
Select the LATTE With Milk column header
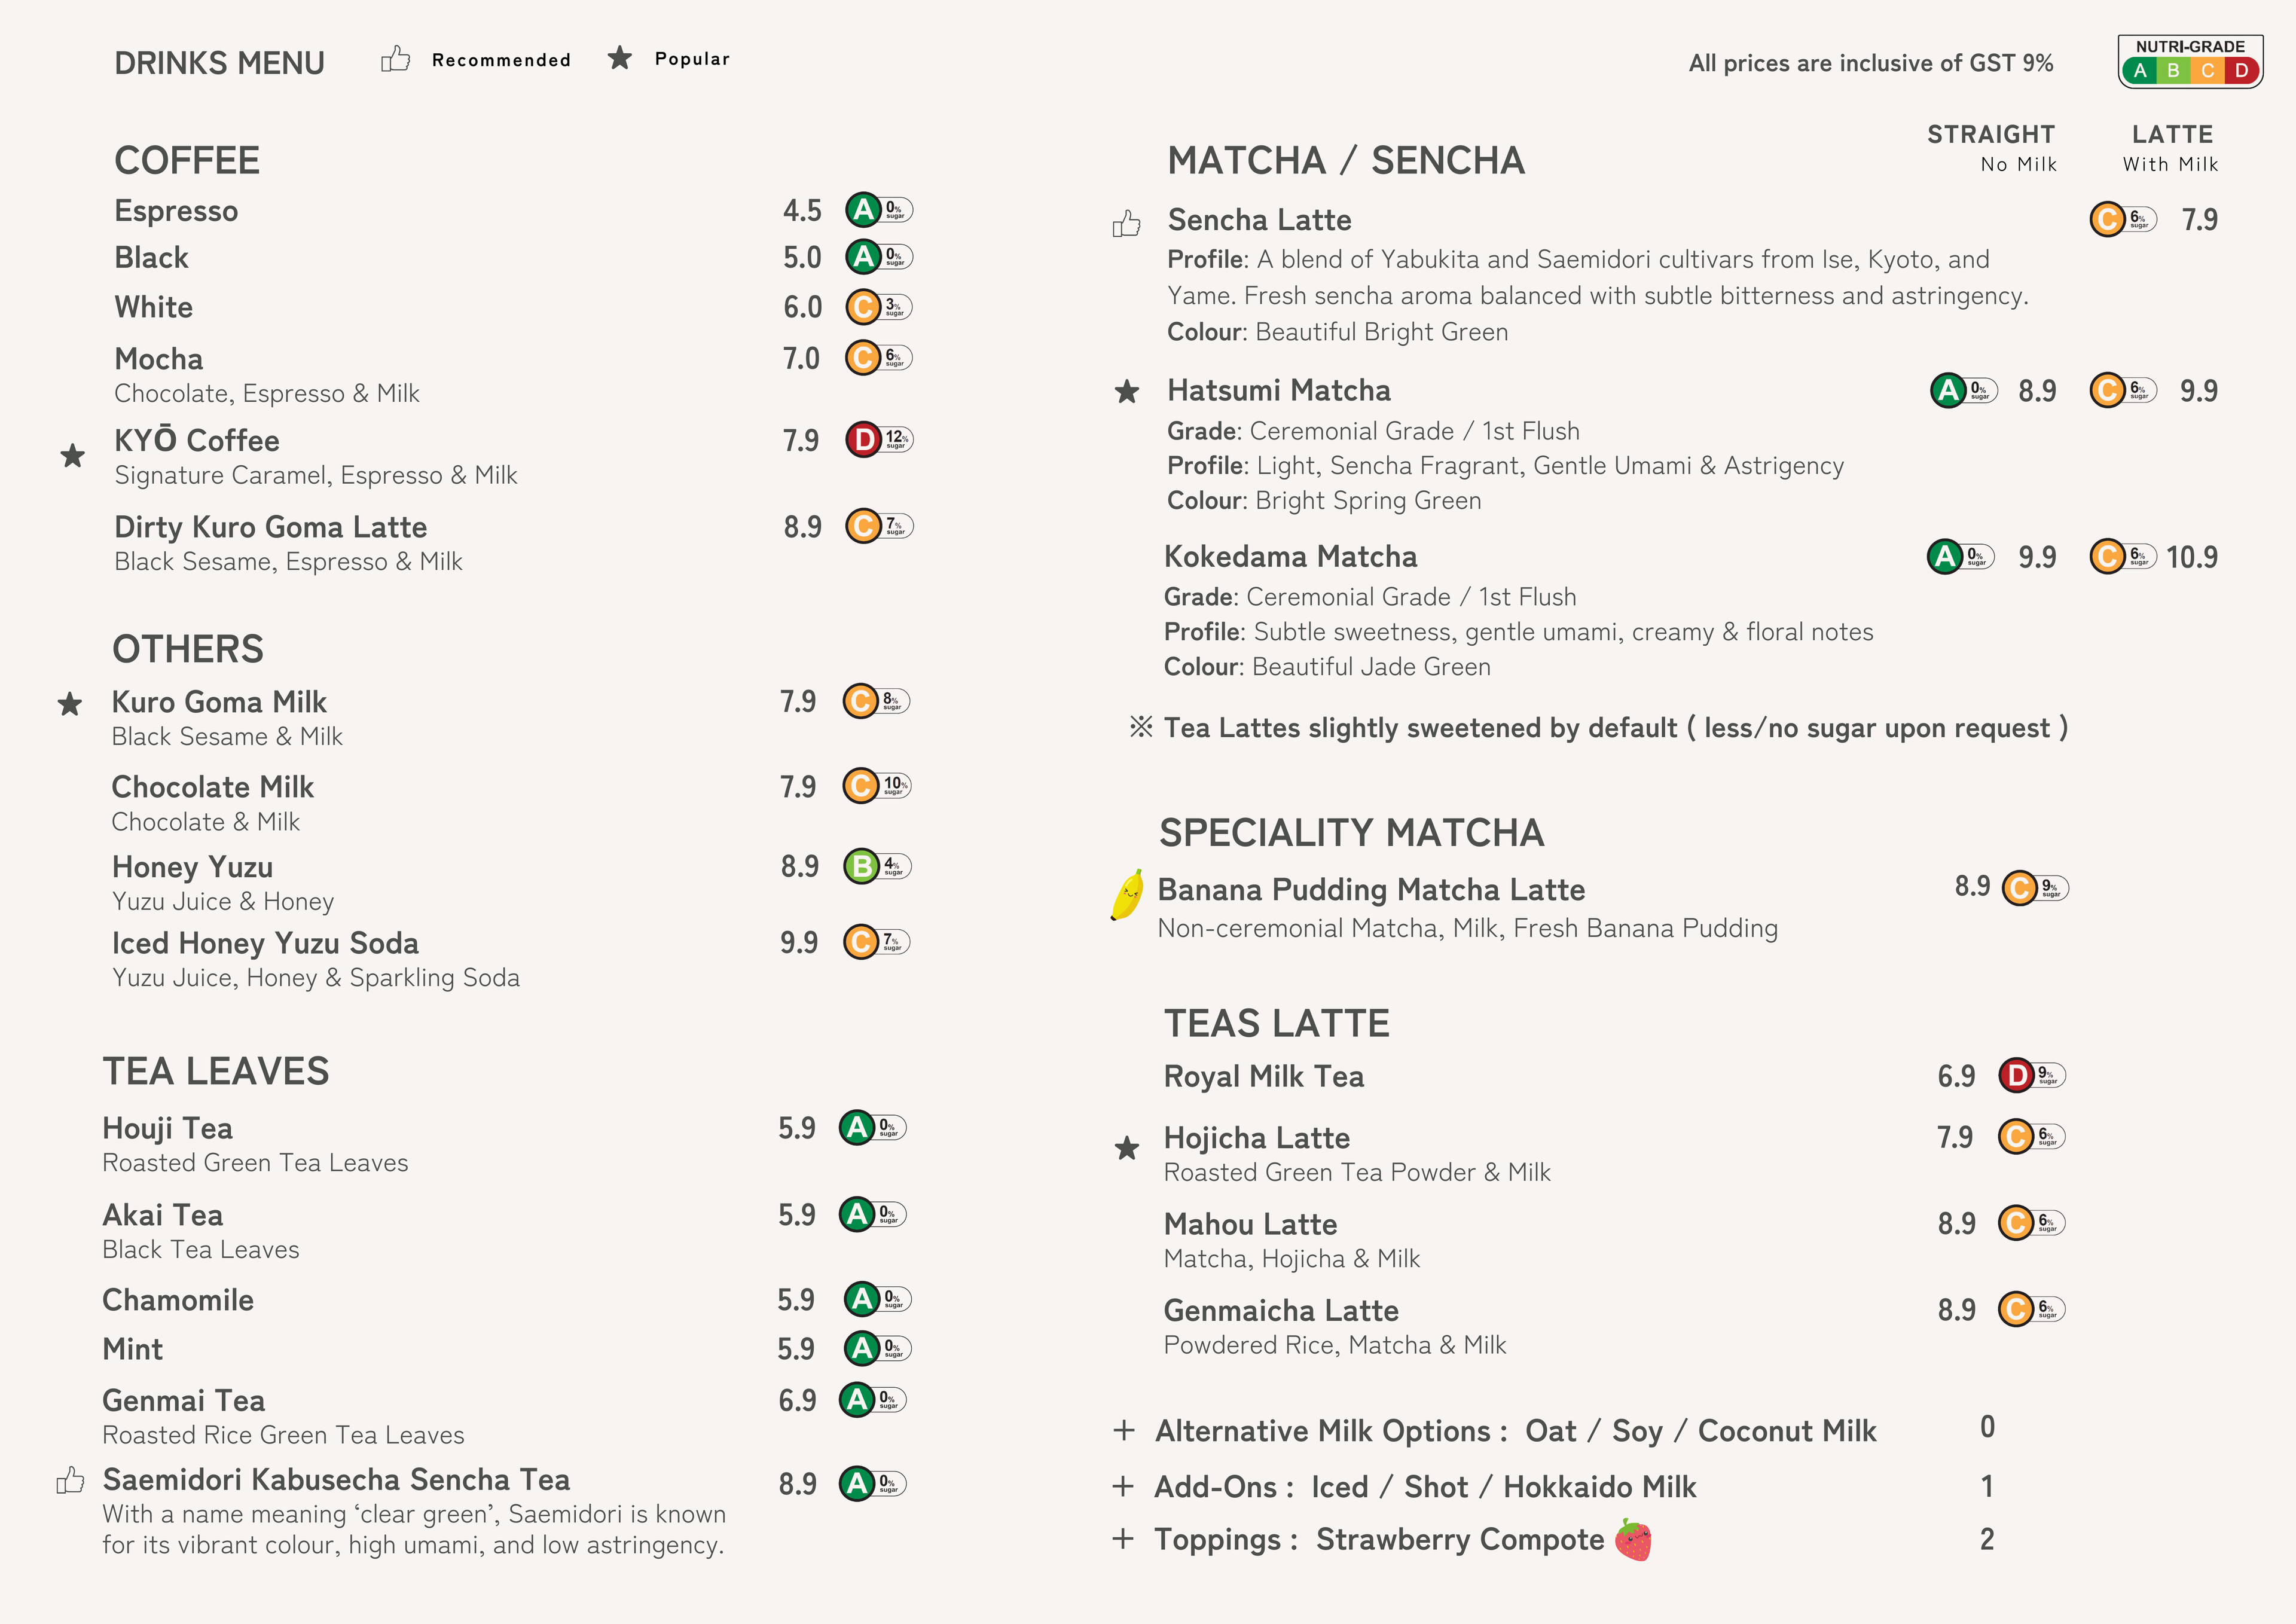click(x=2171, y=148)
